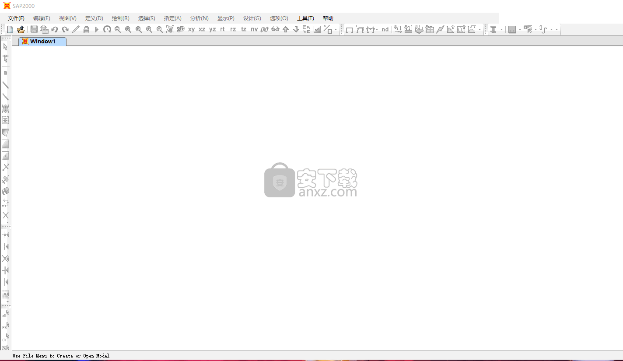This screenshot has width=623, height=361.
Task: Expand the named-display dropdown arrow
Action: coord(480,30)
